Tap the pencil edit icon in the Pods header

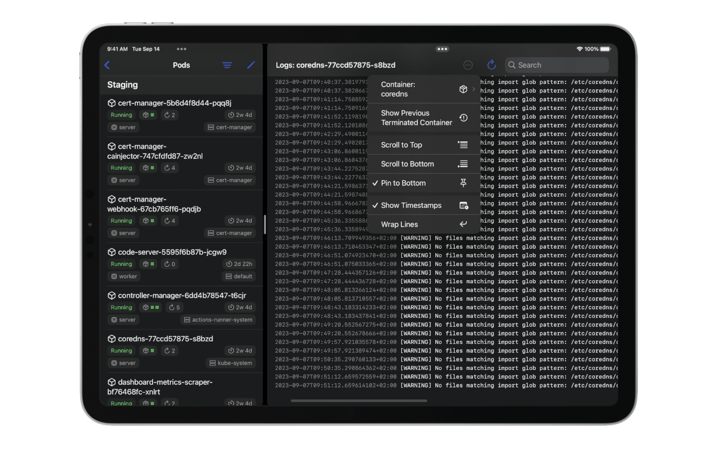pos(250,65)
